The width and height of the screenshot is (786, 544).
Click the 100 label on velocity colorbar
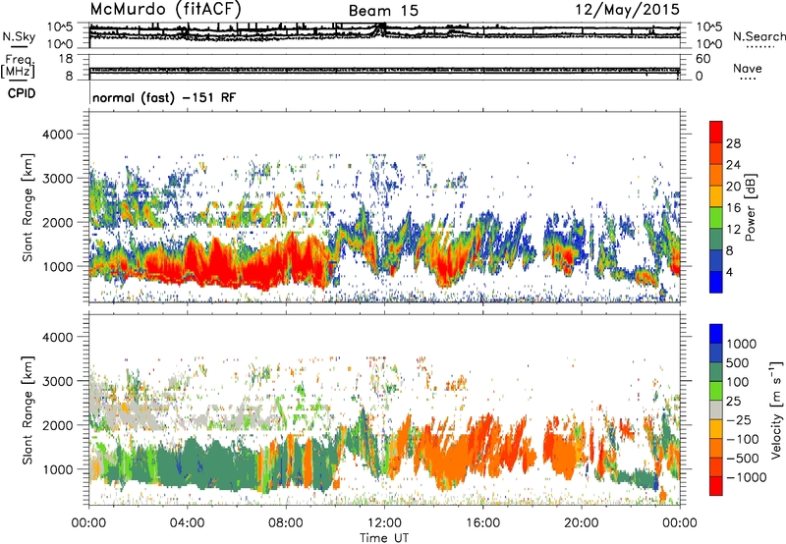(738, 382)
